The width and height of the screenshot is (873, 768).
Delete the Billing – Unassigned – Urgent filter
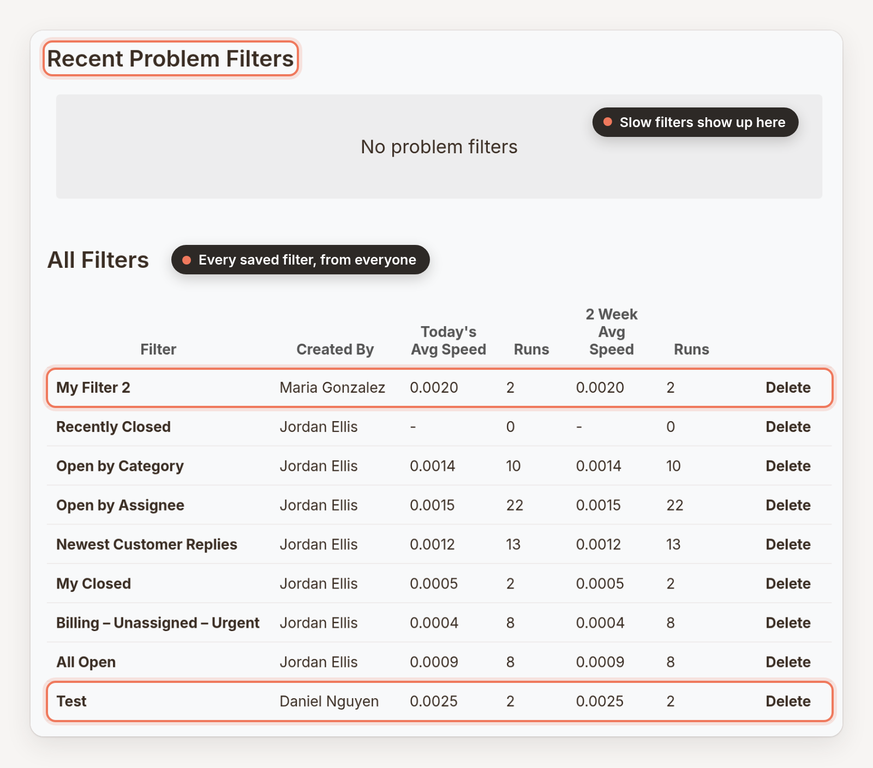click(x=788, y=623)
